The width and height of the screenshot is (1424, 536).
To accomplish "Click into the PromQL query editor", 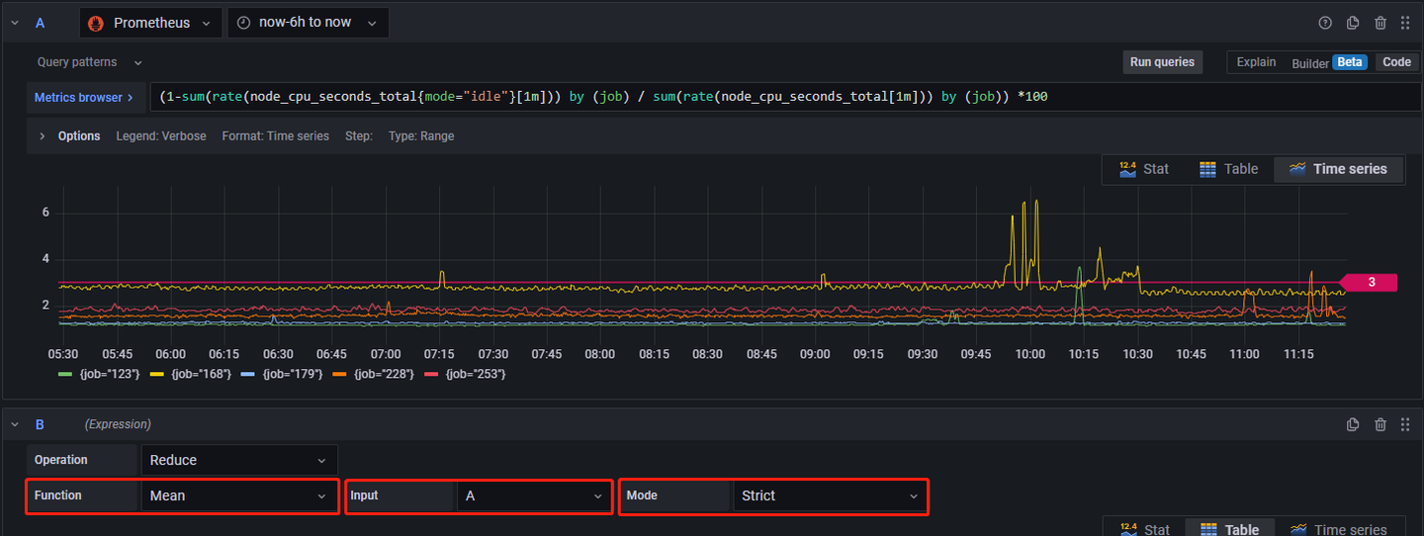I will pyautogui.click(x=786, y=98).
